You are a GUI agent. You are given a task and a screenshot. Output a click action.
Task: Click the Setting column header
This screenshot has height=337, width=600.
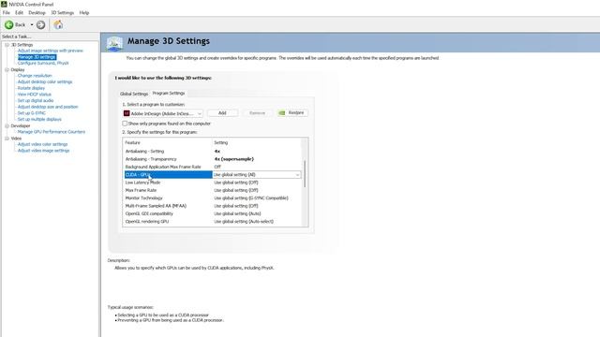point(221,142)
